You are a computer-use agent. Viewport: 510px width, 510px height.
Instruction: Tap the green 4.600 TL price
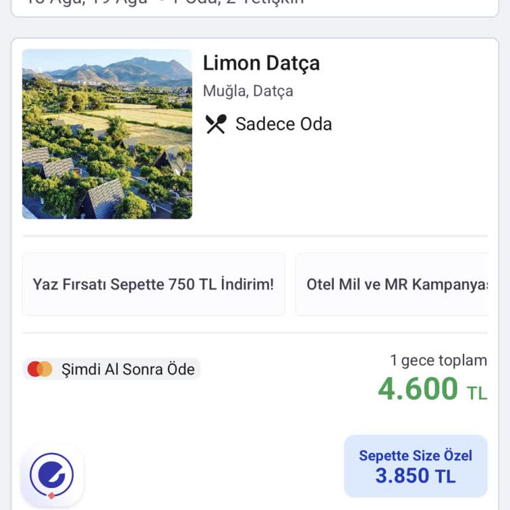[x=418, y=389]
